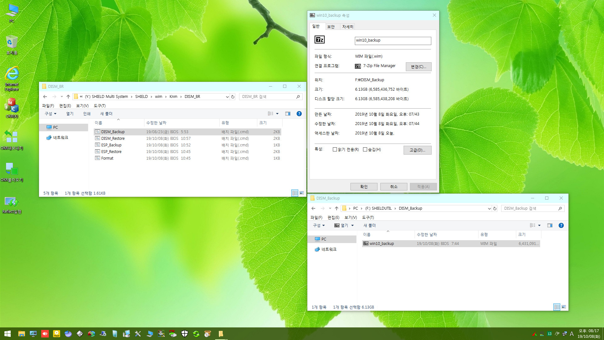Open 편집(E) menu in DISM_BR
Screen dimensions: 604x340
click(x=65, y=106)
